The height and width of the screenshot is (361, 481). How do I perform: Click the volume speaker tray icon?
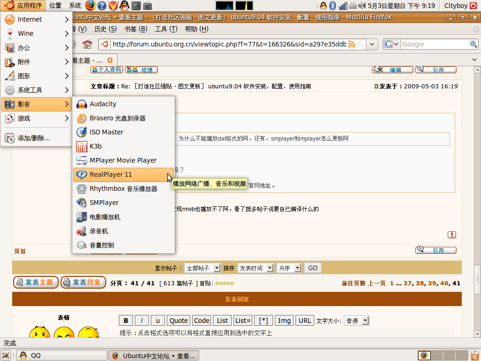point(362,6)
